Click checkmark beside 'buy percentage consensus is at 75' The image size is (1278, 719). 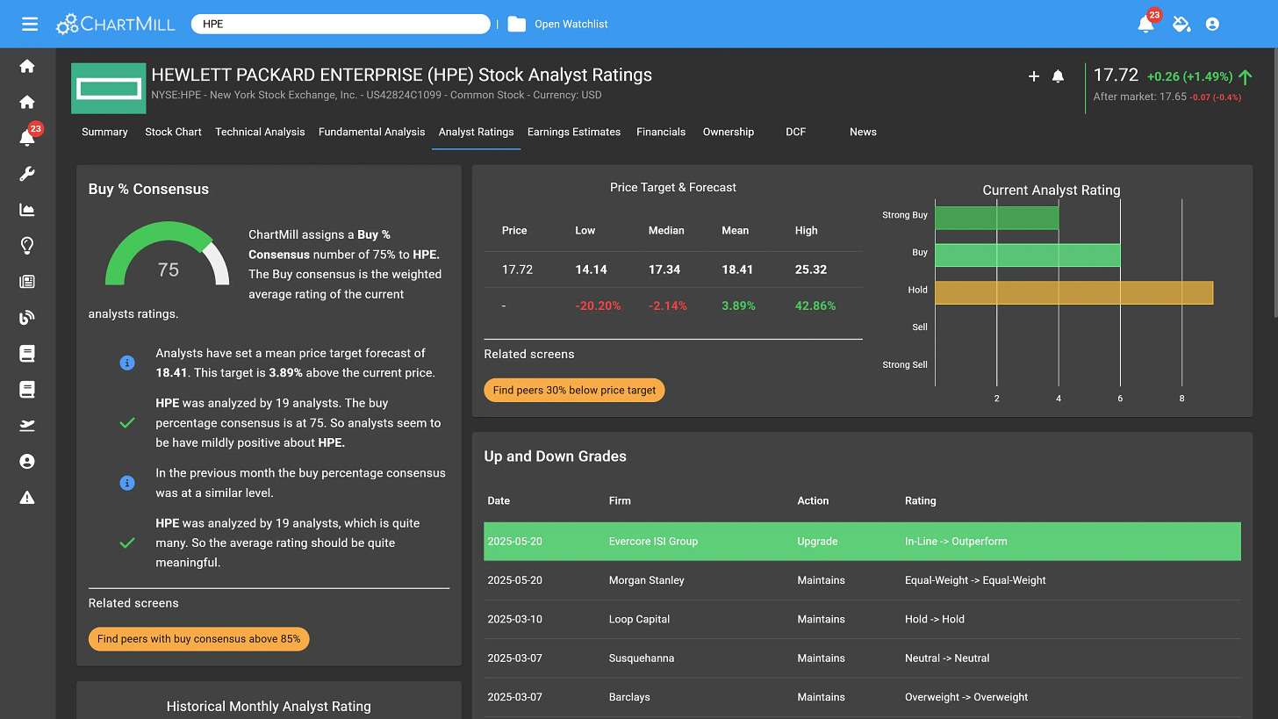[x=127, y=423]
